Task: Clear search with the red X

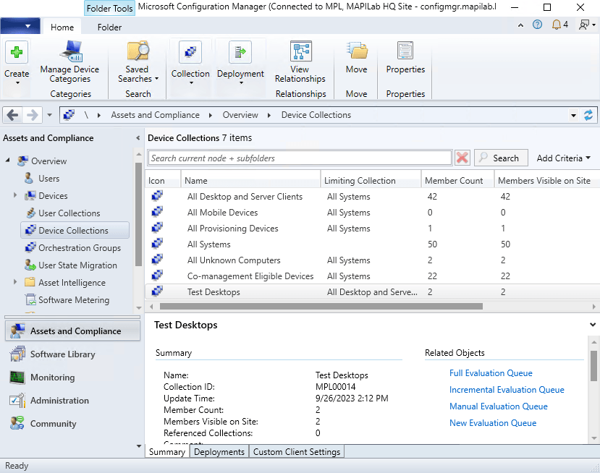Action: (462, 158)
